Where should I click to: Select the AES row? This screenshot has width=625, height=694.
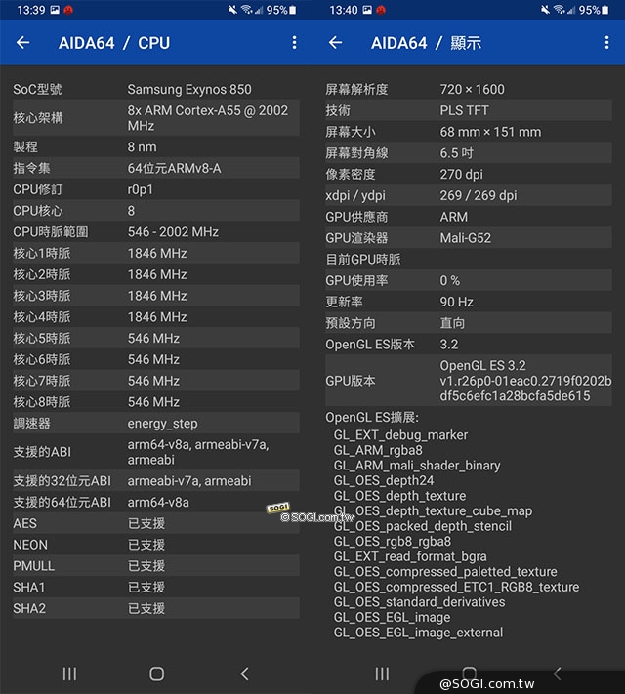tap(156, 523)
